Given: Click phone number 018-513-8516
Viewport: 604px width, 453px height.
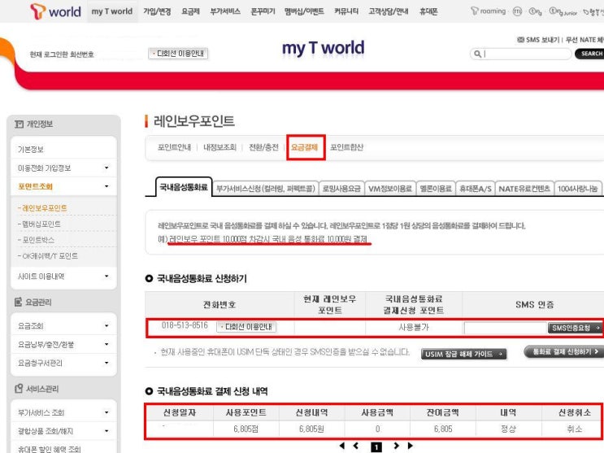Looking at the screenshot, I should tap(185, 325).
